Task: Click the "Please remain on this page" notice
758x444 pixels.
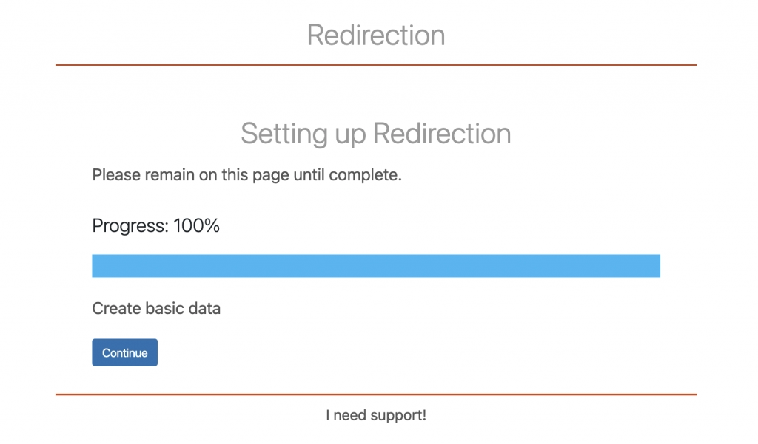Action: coord(246,176)
